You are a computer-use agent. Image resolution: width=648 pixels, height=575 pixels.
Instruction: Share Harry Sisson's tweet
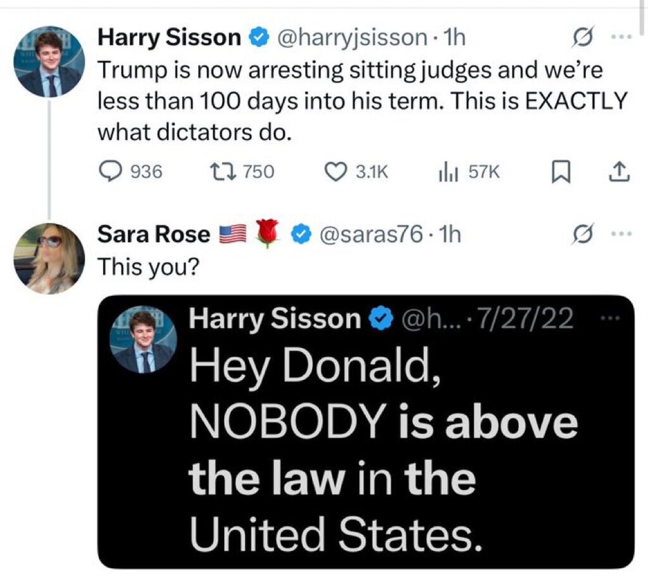click(620, 171)
